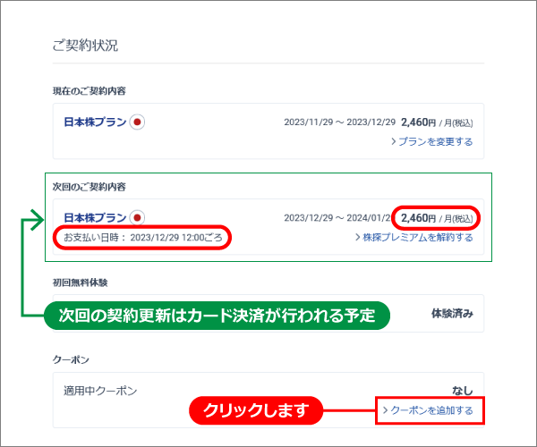Click the next contract price 2,460円

(x=419, y=218)
